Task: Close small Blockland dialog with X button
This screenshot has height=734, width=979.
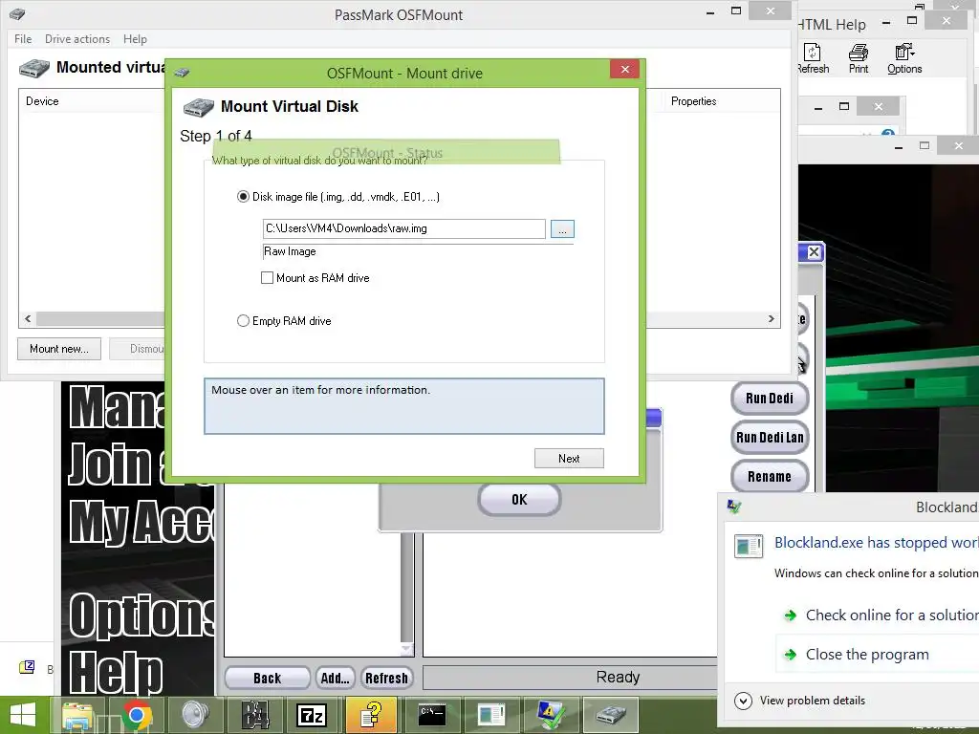Action: click(x=814, y=252)
